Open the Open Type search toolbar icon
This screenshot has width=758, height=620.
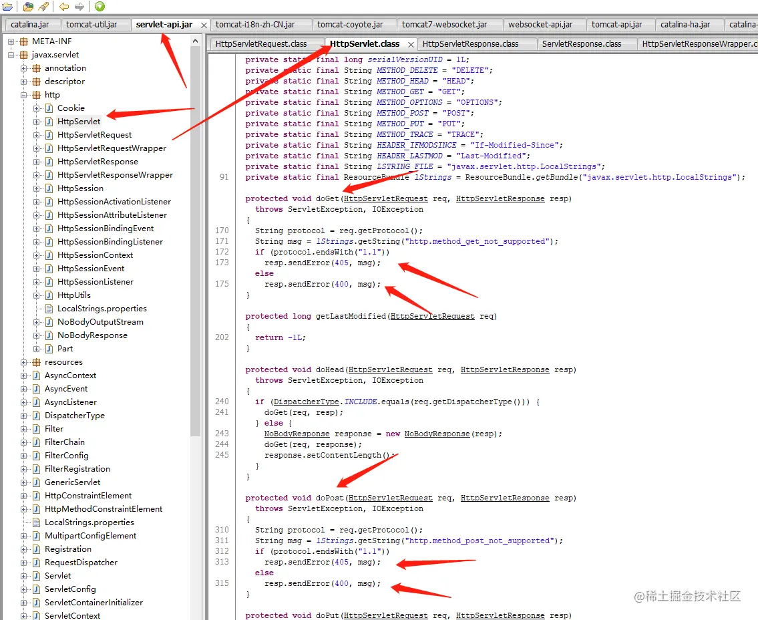coord(27,6)
